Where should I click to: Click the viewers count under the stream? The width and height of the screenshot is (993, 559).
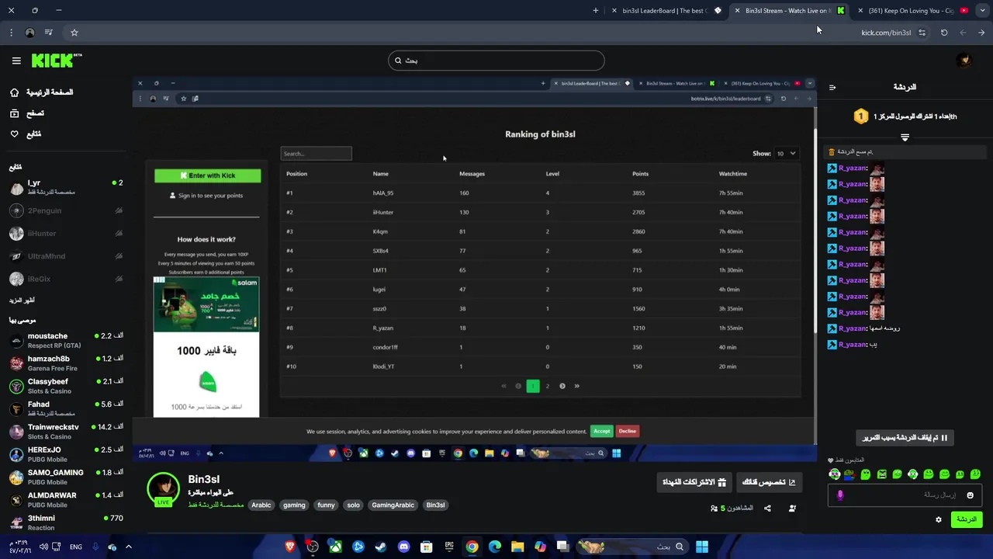[732, 509]
